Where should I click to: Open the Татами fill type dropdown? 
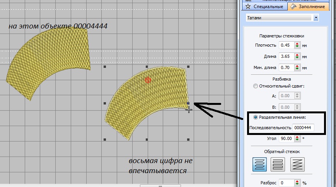click(316, 18)
